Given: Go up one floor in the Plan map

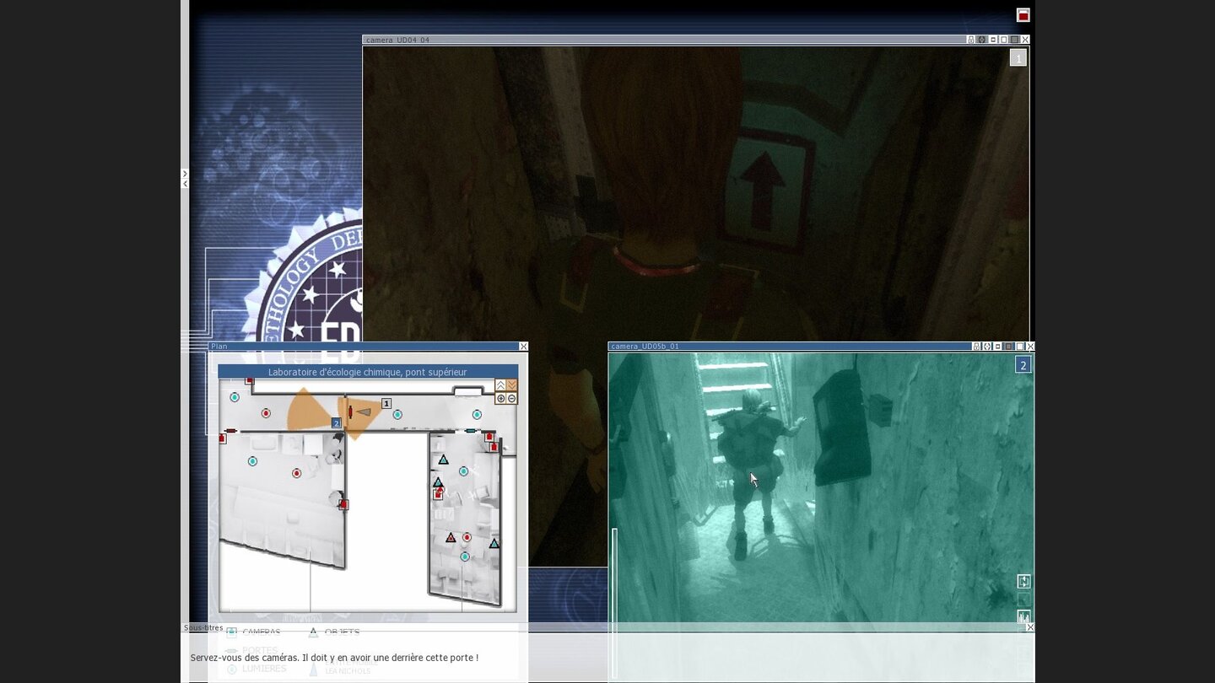Looking at the screenshot, I should click(x=500, y=385).
